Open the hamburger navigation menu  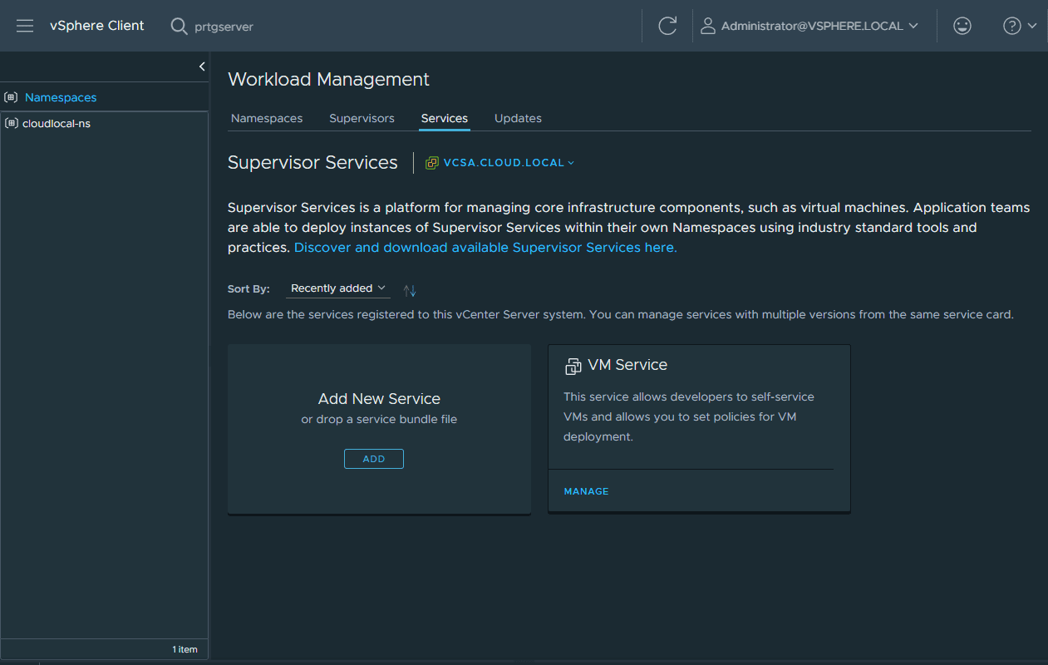point(25,26)
